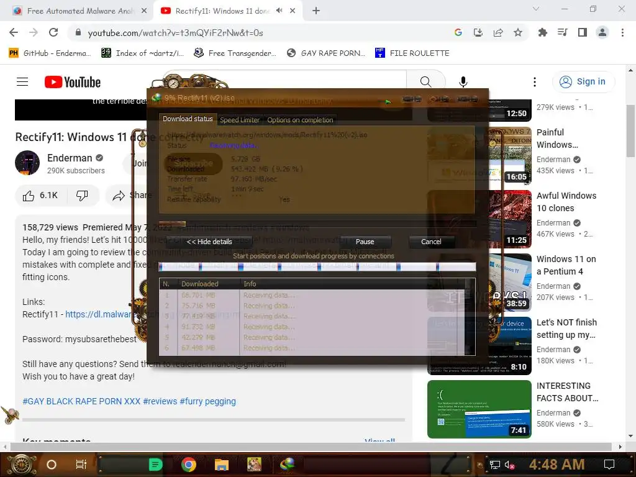The width and height of the screenshot is (636, 477).
Task: Open the Chrome profile avatar
Action: tap(602, 32)
